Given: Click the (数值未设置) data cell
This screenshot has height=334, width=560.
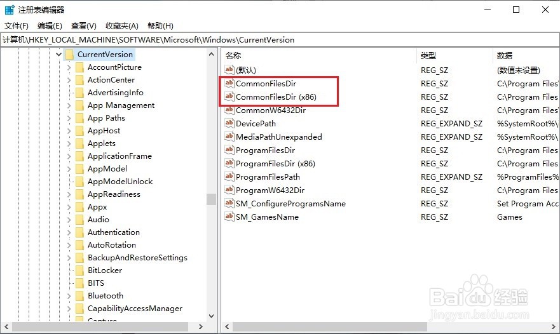Looking at the screenshot, I should point(519,70).
